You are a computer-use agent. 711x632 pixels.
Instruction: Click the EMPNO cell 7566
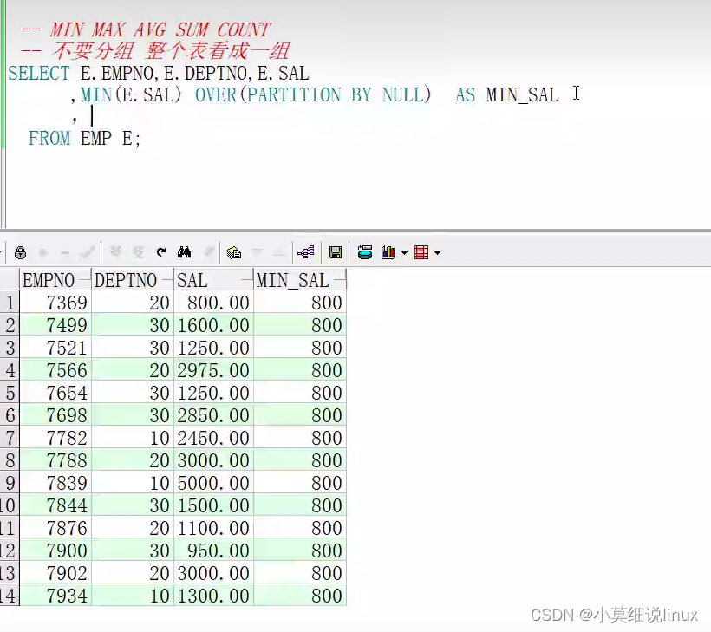tap(55, 370)
